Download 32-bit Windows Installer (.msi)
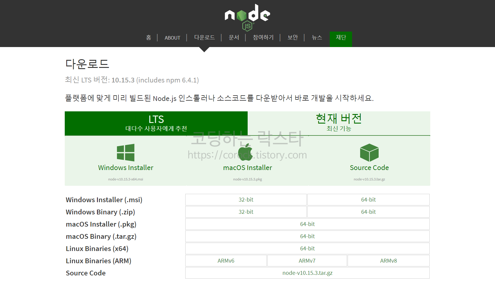495x290 pixels. click(x=246, y=200)
